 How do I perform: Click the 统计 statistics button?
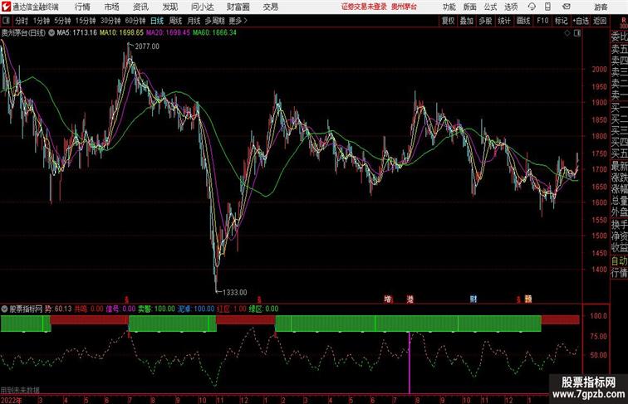[504, 21]
